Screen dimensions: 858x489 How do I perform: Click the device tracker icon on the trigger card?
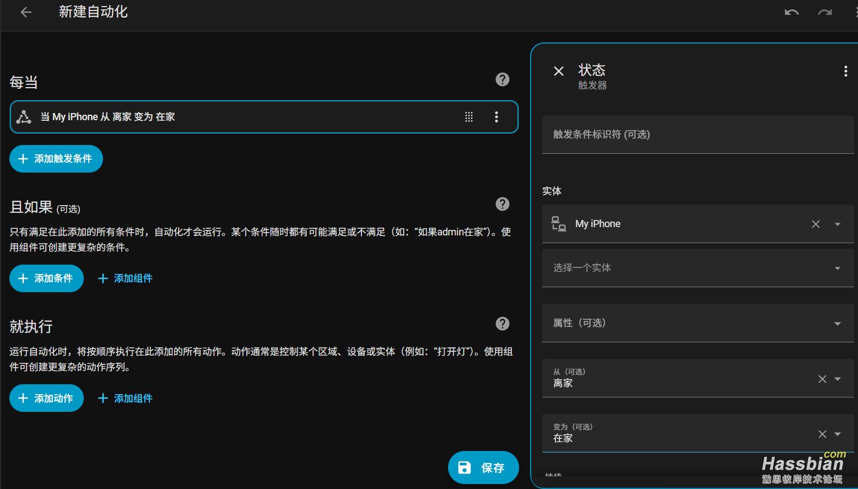click(x=24, y=116)
